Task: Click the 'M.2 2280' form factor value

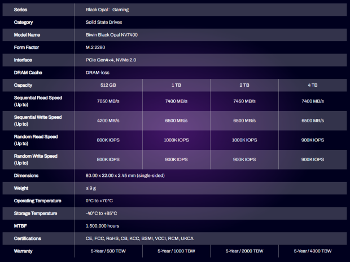Action: (x=90, y=47)
